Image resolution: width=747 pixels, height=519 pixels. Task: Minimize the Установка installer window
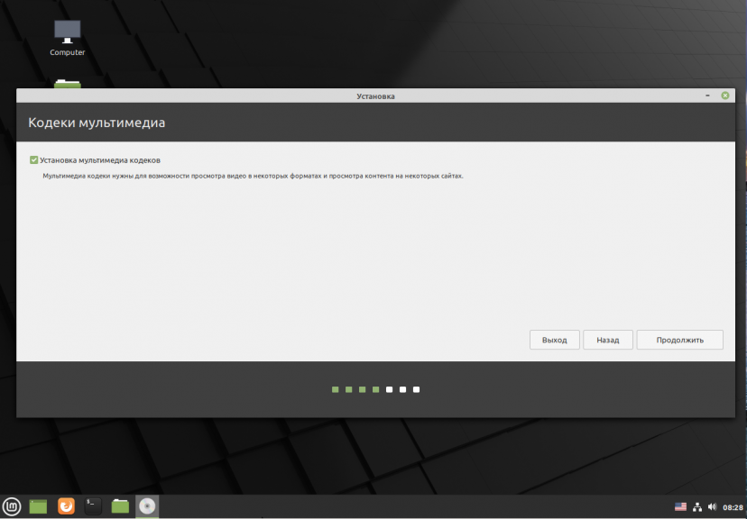point(708,96)
